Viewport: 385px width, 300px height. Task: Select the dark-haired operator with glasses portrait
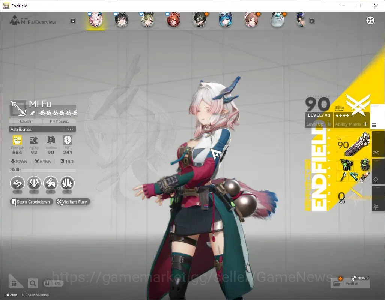pyautogui.click(x=301, y=20)
